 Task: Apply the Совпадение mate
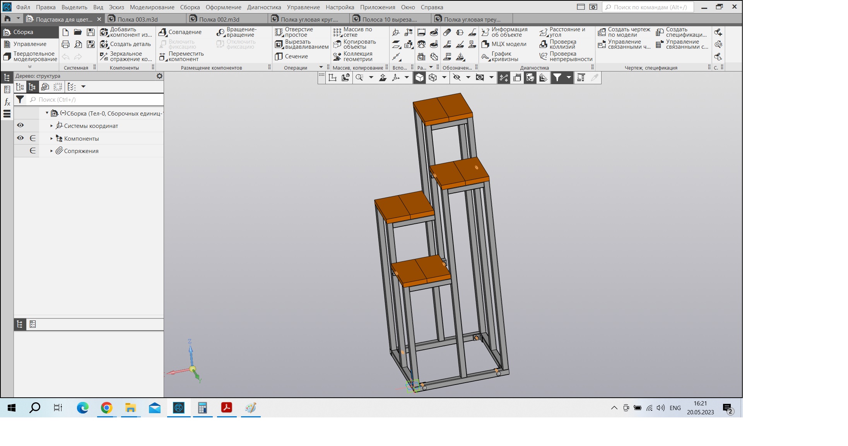pyautogui.click(x=180, y=32)
